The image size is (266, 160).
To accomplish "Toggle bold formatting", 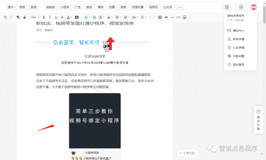I will tap(44, 17).
